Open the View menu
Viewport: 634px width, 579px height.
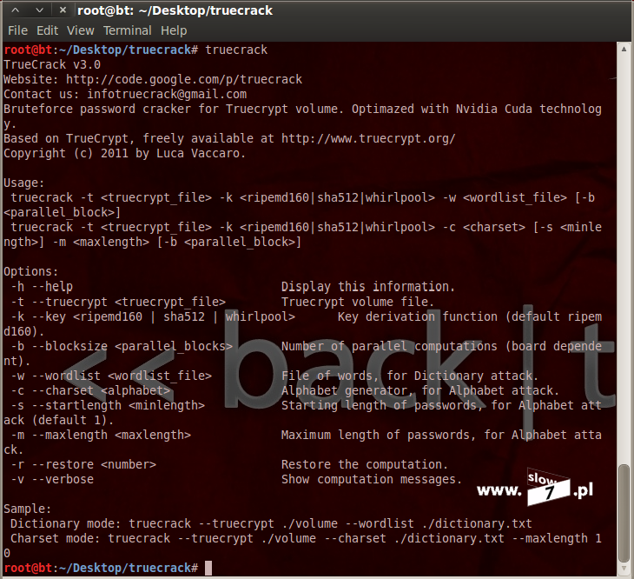click(81, 30)
